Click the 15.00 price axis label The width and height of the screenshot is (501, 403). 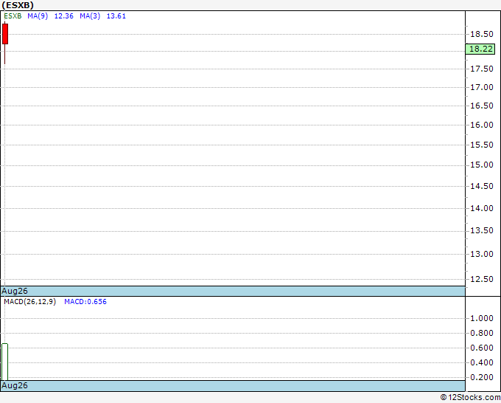coord(482,165)
